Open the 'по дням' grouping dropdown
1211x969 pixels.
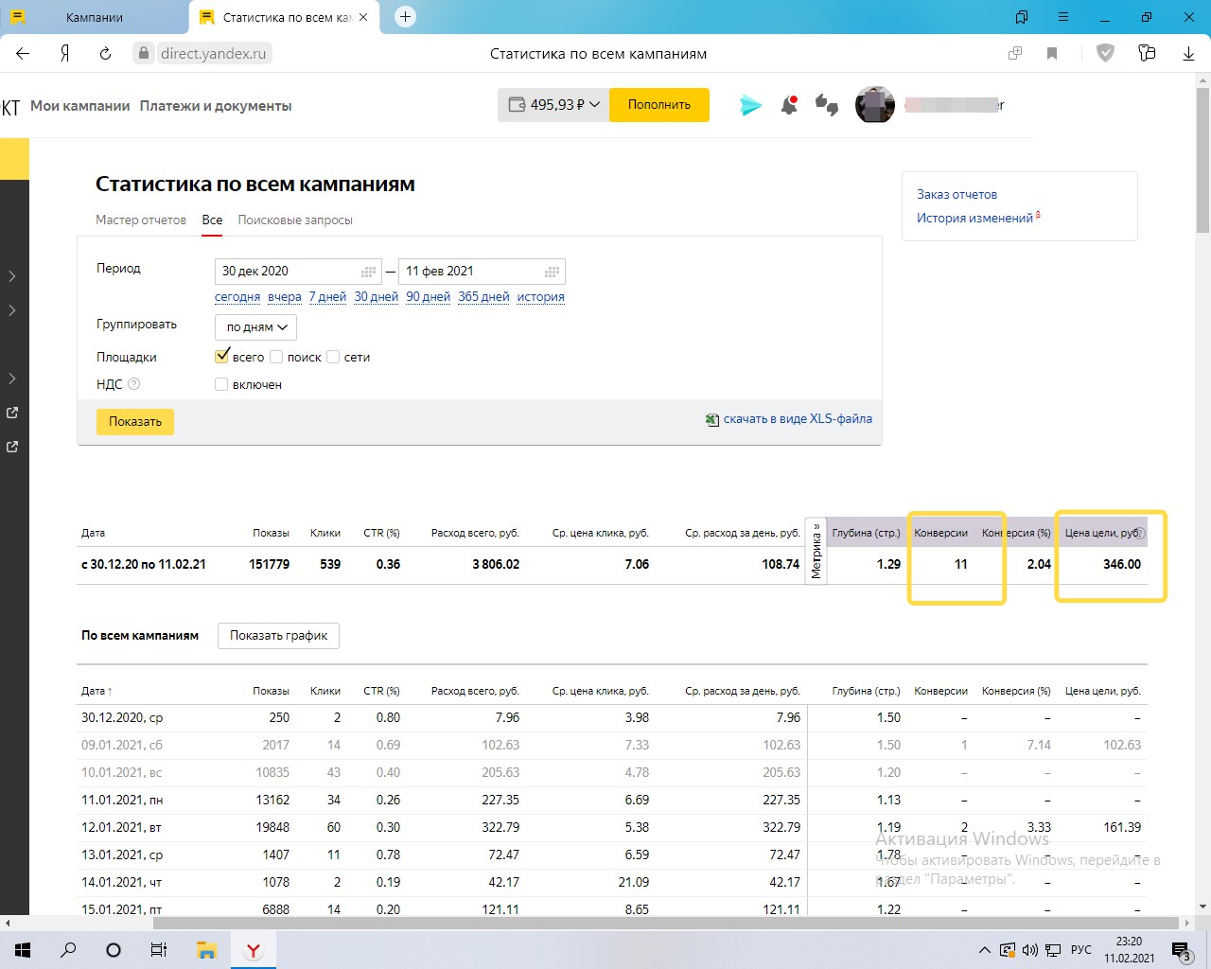coord(256,327)
